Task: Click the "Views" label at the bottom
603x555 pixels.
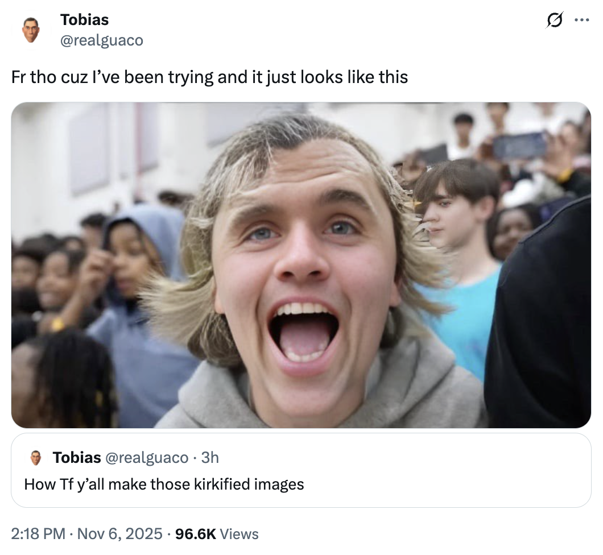Action: (x=239, y=534)
